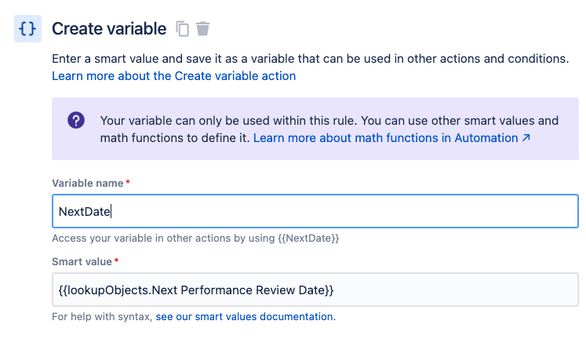
Task: Duplicate the Create variable action
Action: 183,29
